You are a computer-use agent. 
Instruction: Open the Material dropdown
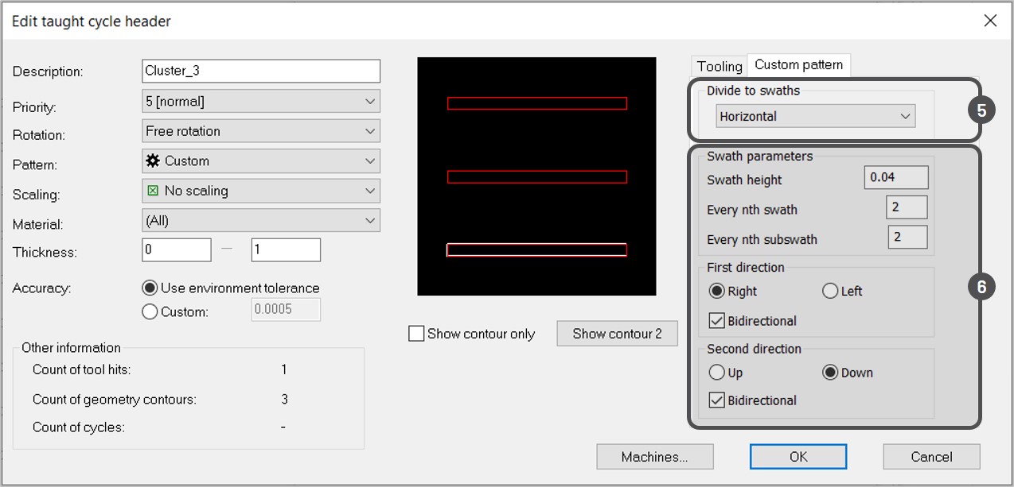tap(260, 220)
